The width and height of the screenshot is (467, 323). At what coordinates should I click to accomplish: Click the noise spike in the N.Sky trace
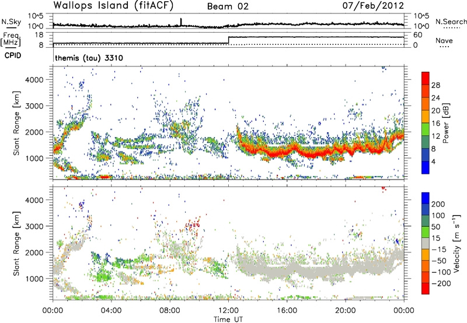[181, 22]
